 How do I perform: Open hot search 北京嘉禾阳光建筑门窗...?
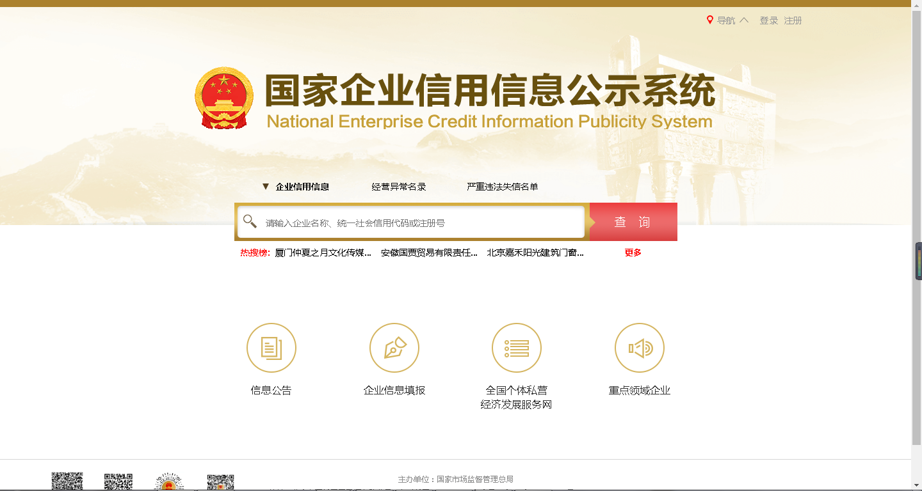[x=535, y=253]
